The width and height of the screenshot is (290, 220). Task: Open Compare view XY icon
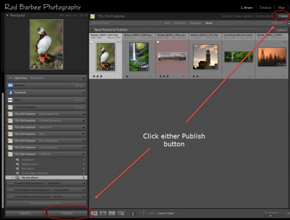click(112, 213)
